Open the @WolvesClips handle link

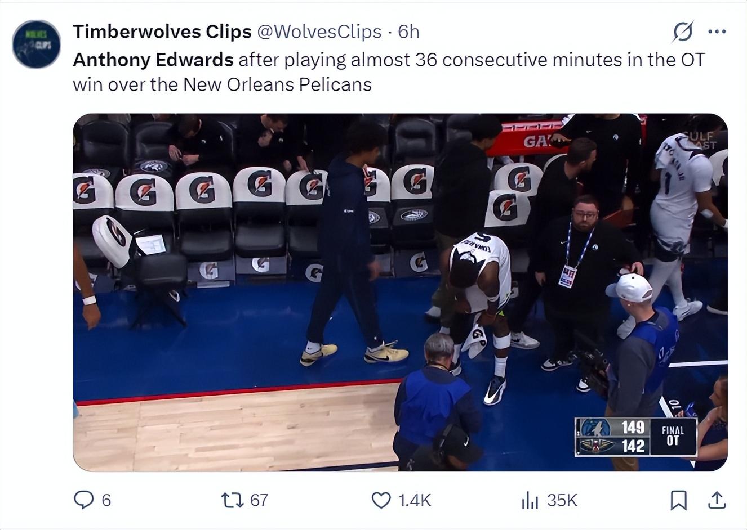[319, 32]
